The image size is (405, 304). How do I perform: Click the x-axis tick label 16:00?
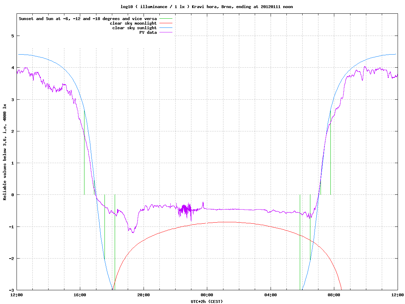click(80, 295)
